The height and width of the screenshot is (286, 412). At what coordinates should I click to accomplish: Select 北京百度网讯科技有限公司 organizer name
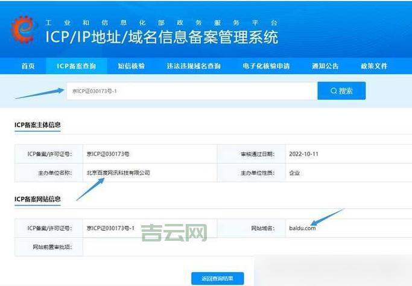[x=118, y=173]
